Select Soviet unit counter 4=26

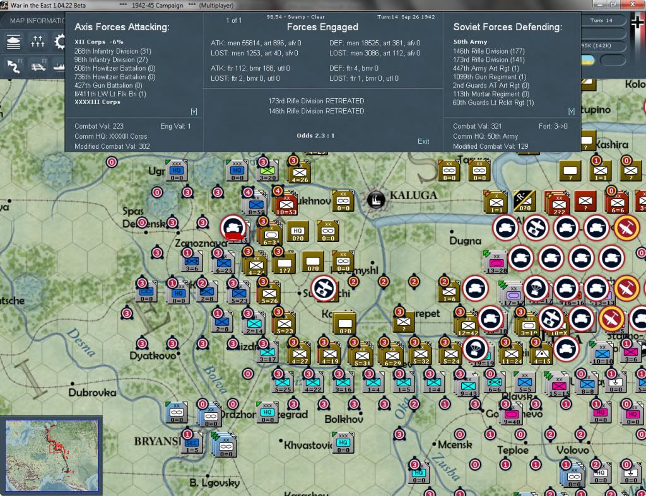tap(300, 172)
